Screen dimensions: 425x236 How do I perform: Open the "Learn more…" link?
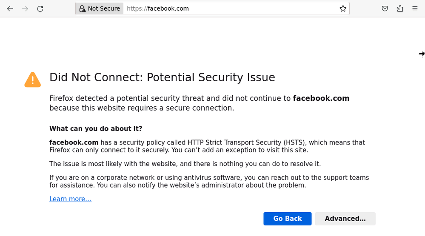tap(70, 199)
